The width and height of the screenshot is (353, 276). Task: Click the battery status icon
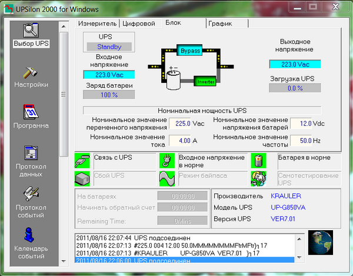(259, 161)
